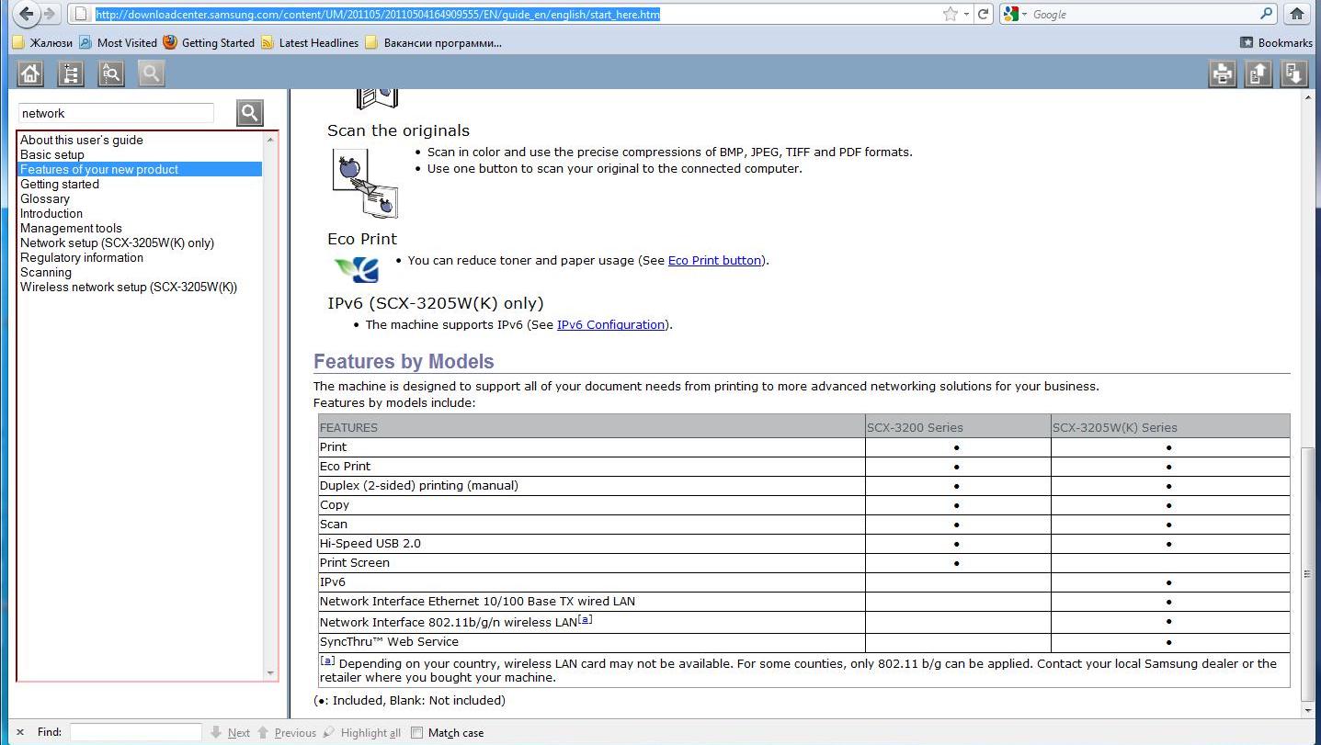This screenshot has width=1321, height=745.
Task: Select Basic setup search result
Action: [52, 154]
